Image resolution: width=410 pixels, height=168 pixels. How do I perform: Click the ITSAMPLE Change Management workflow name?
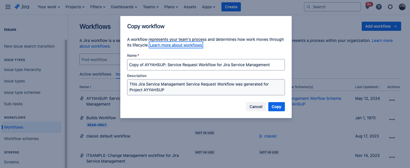coord(133,158)
